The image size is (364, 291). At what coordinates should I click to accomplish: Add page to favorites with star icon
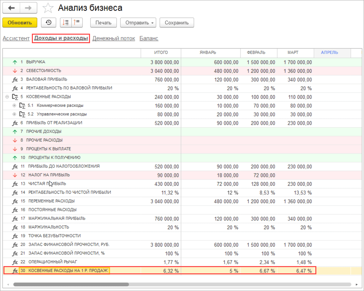point(48,8)
